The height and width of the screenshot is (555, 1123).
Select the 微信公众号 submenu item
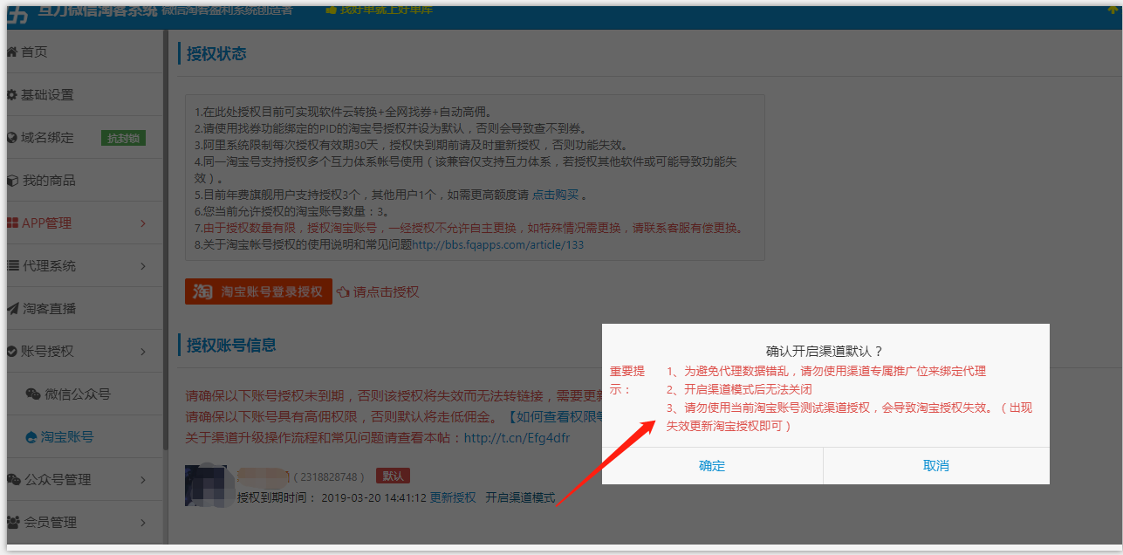click(85, 394)
